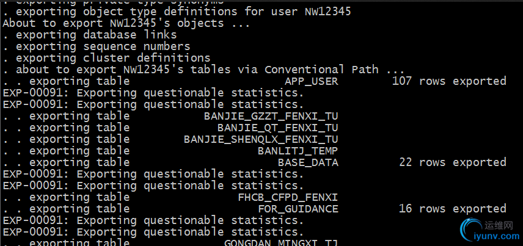
Task: Click the "About to export NW12345's objects" line
Action: click(126, 23)
